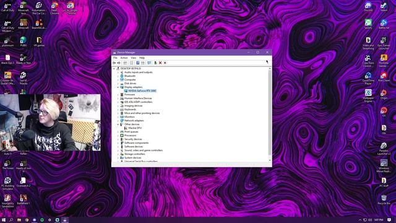
Task: Click the blue Help icon in the toolbar
Action: [x=137, y=63]
